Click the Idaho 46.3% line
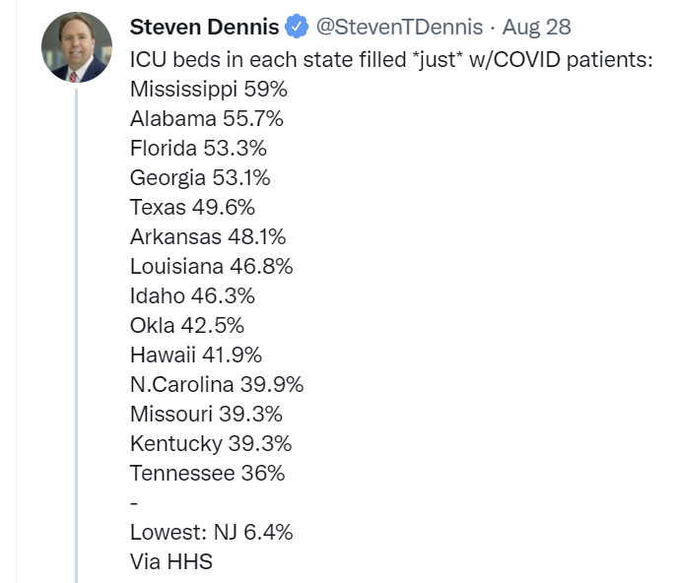Image resolution: width=675 pixels, height=583 pixels. tap(192, 295)
